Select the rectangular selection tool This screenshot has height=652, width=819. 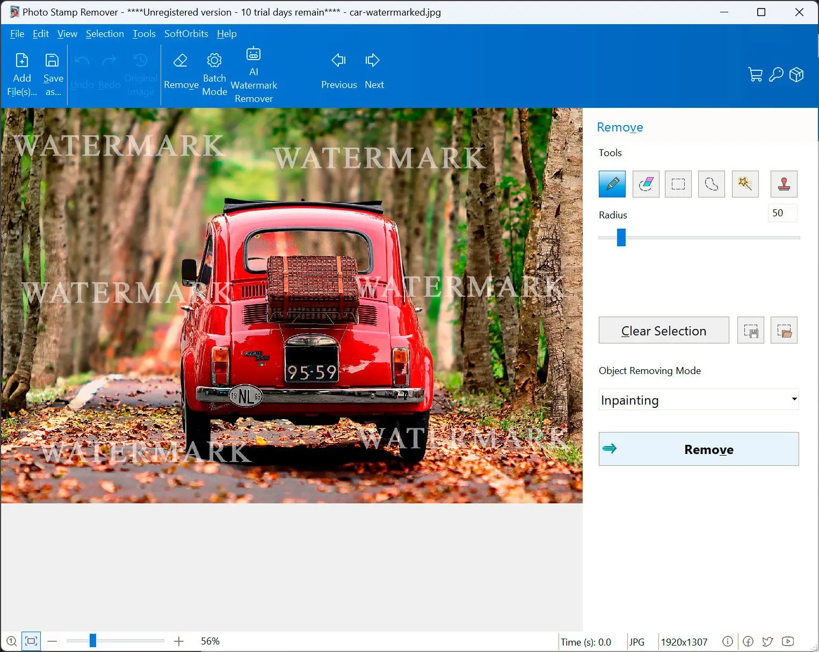(678, 185)
